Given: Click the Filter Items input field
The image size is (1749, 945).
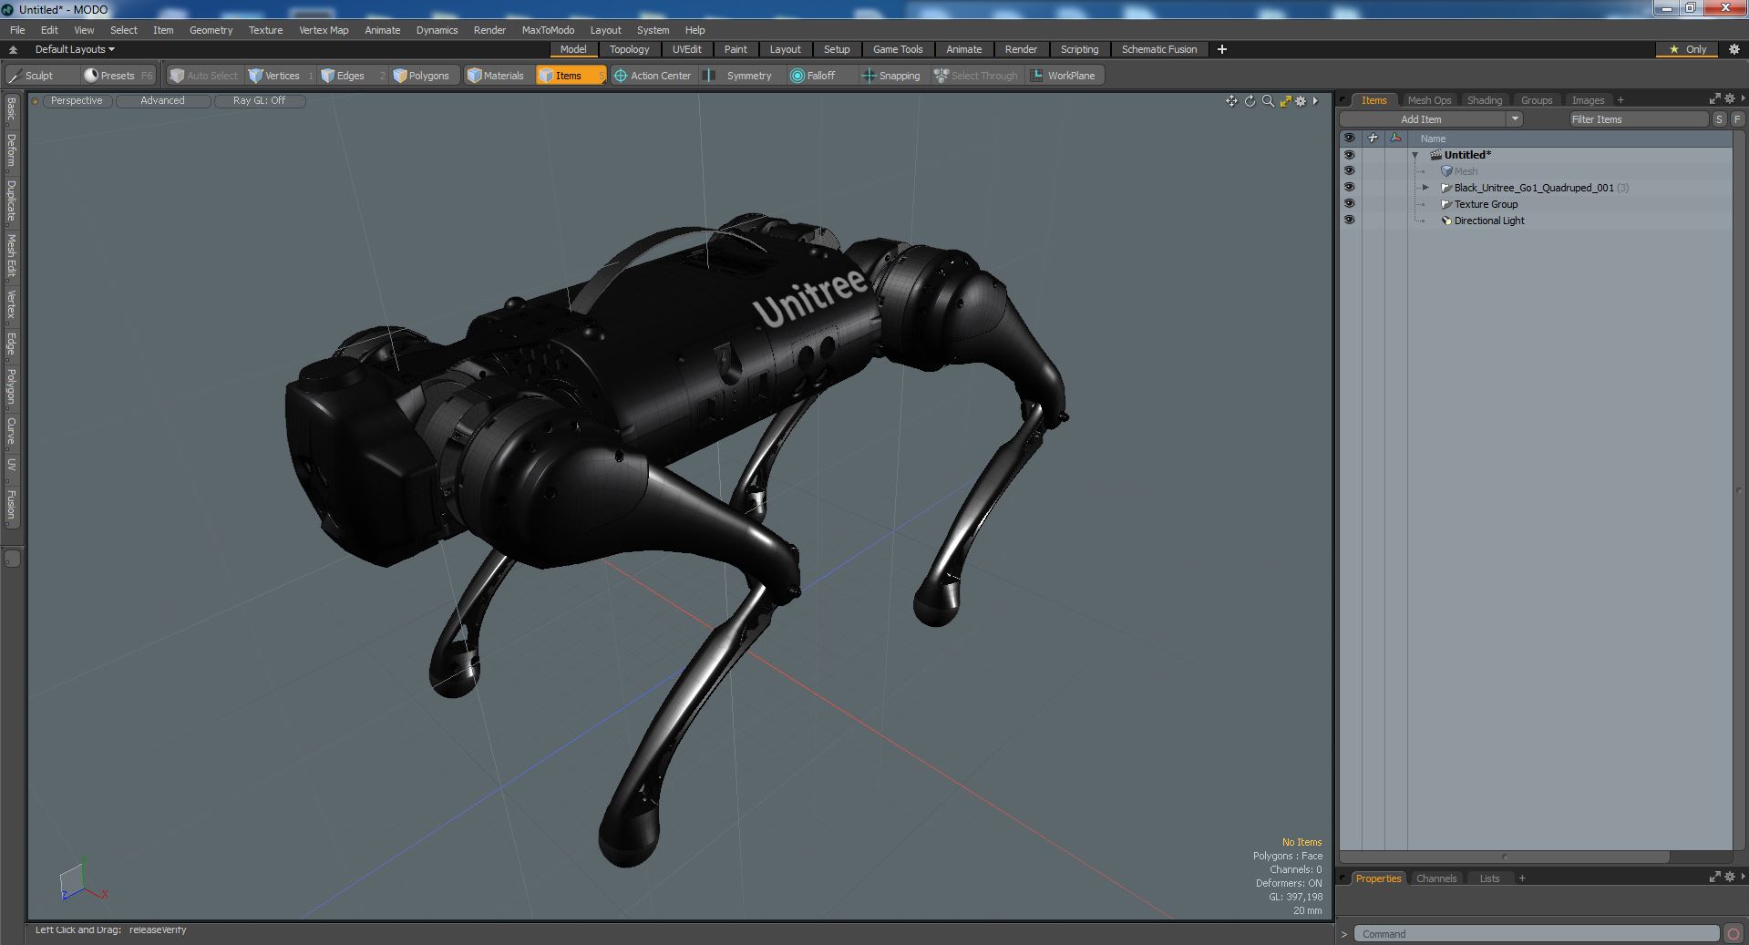Looking at the screenshot, I should 1638,119.
